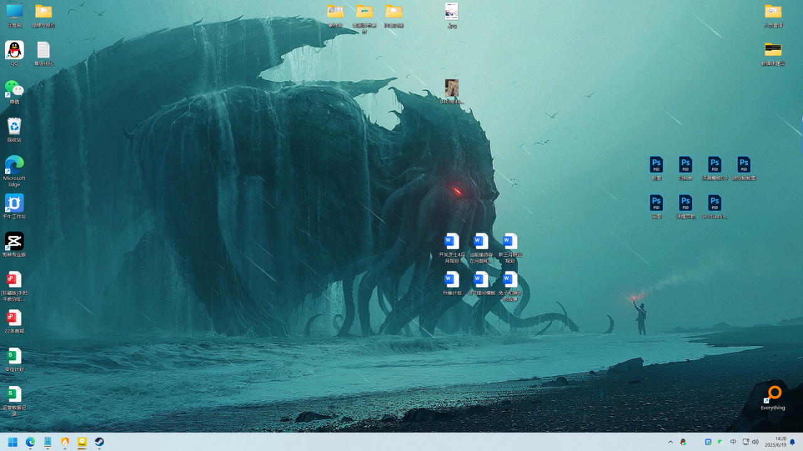The height and width of the screenshot is (451, 803).
Task: Select the Microsoft Edge desktop shortcut
Action: tap(14, 170)
